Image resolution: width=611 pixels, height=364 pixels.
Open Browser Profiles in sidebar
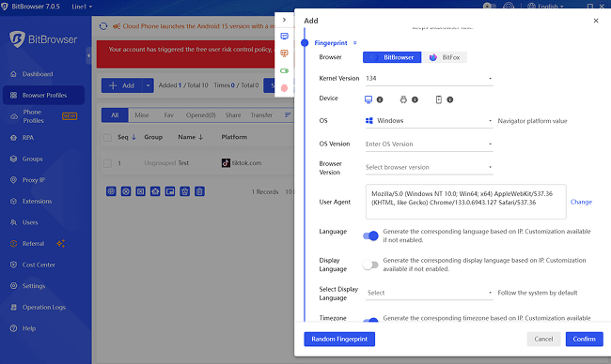click(43, 96)
